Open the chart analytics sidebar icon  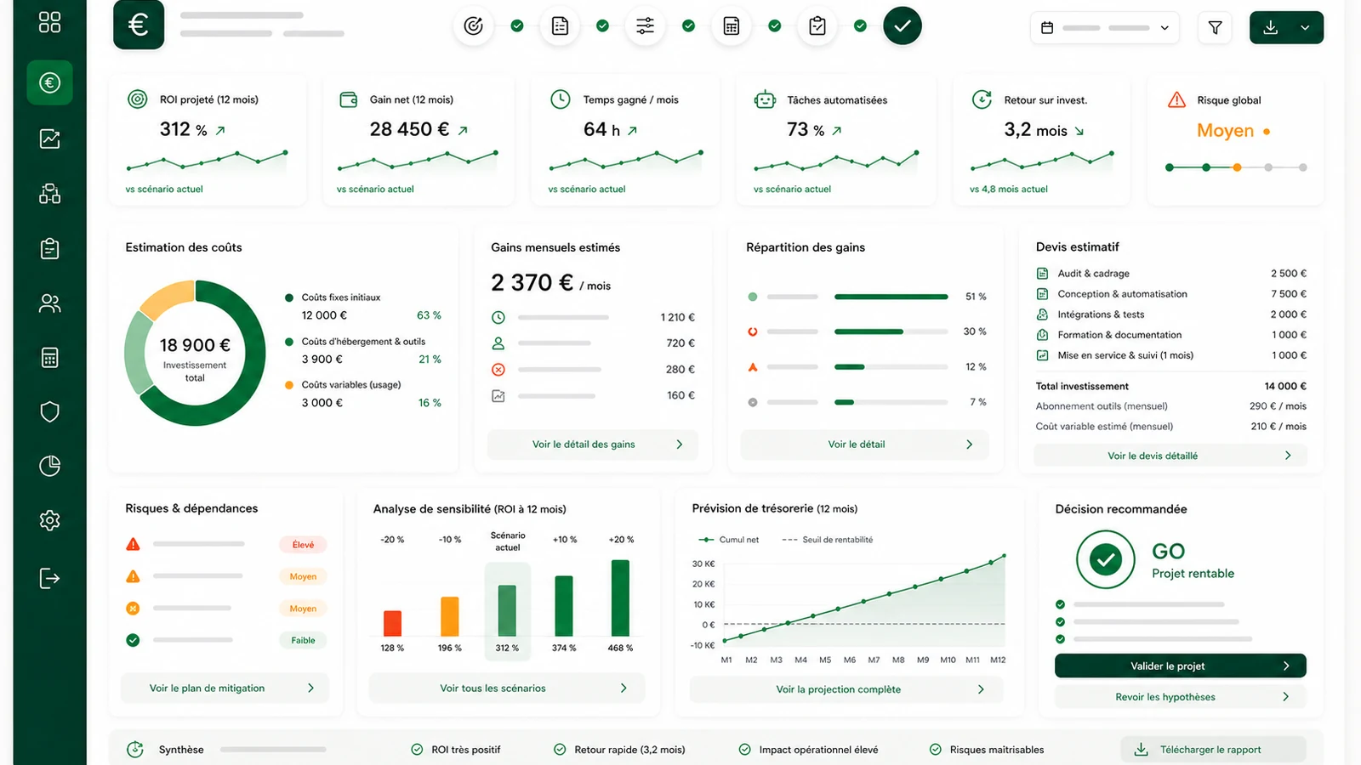[49, 139]
